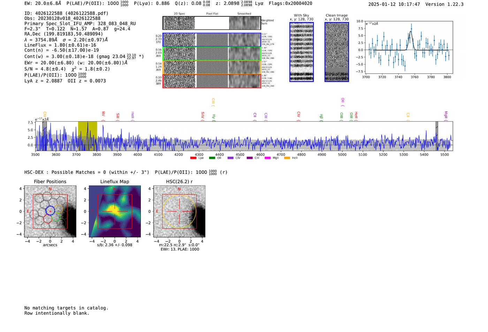Click the 'Flags:0x20004020' text
The image size is (488, 332).
(290, 3)
